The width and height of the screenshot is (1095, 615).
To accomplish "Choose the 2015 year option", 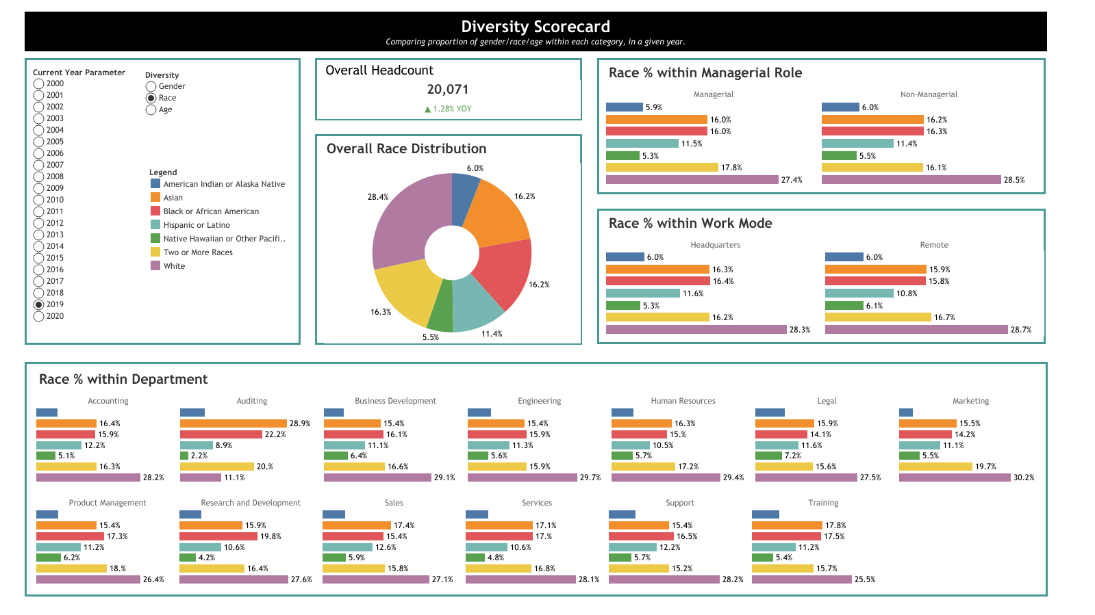I will pos(39,258).
